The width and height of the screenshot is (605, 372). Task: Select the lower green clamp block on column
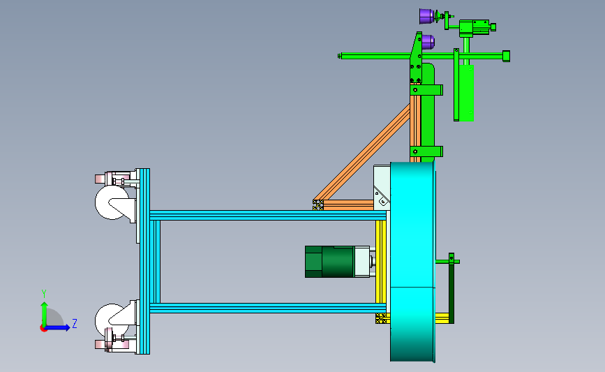[x=426, y=151]
